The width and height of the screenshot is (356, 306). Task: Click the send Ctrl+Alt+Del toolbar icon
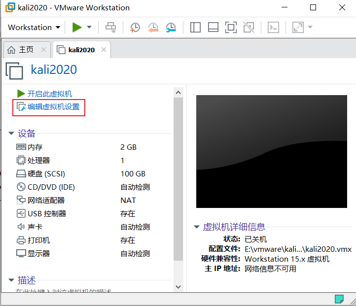pyautogui.click(x=111, y=28)
